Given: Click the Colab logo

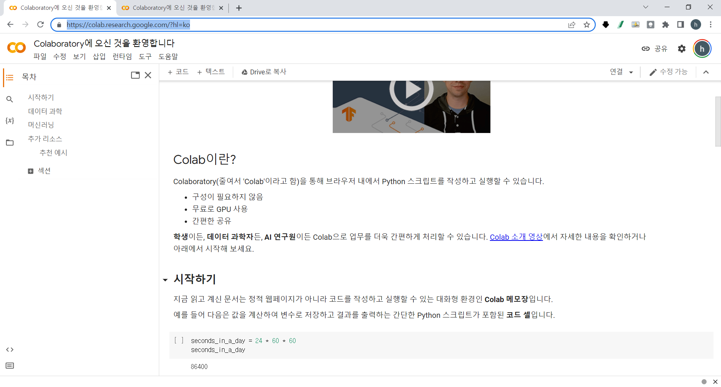Looking at the screenshot, I should [x=17, y=48].
